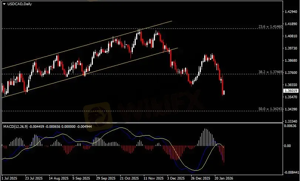Image resolution: width=300 pixels, height=181 pixels.
Task: Select the 20 Jan 2026 date marker
Action: click(221, 178)
